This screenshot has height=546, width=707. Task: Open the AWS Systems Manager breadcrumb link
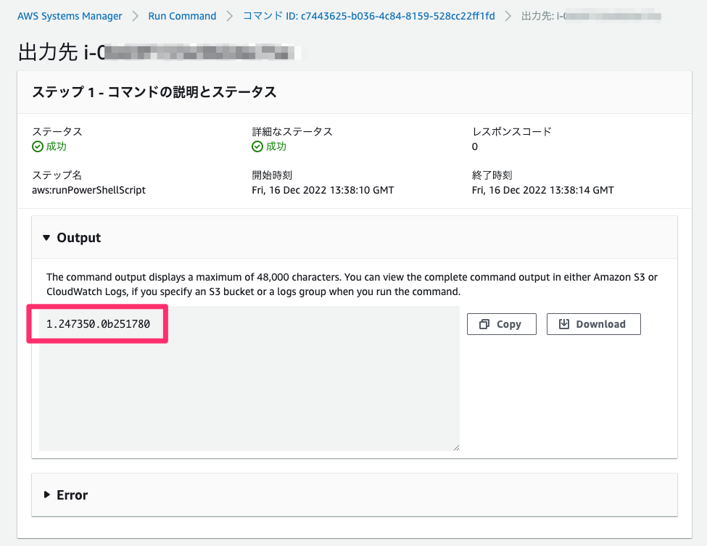(x=69, y=15)
